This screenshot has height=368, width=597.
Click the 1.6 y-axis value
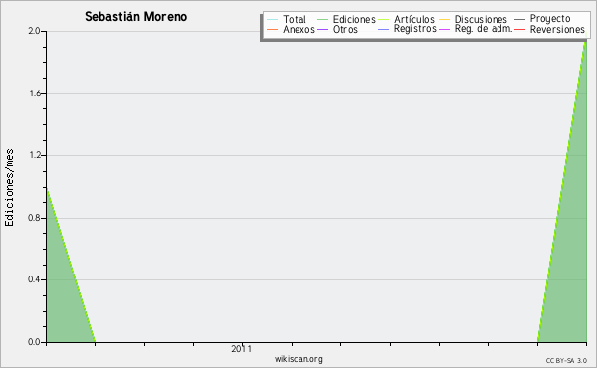pyautogui.click(x=35, y=93)
